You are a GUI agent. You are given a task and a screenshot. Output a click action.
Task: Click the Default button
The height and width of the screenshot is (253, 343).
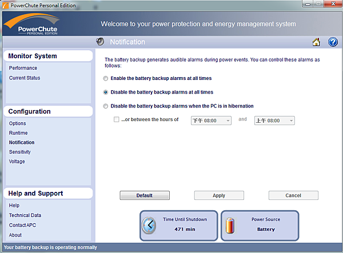145,195
